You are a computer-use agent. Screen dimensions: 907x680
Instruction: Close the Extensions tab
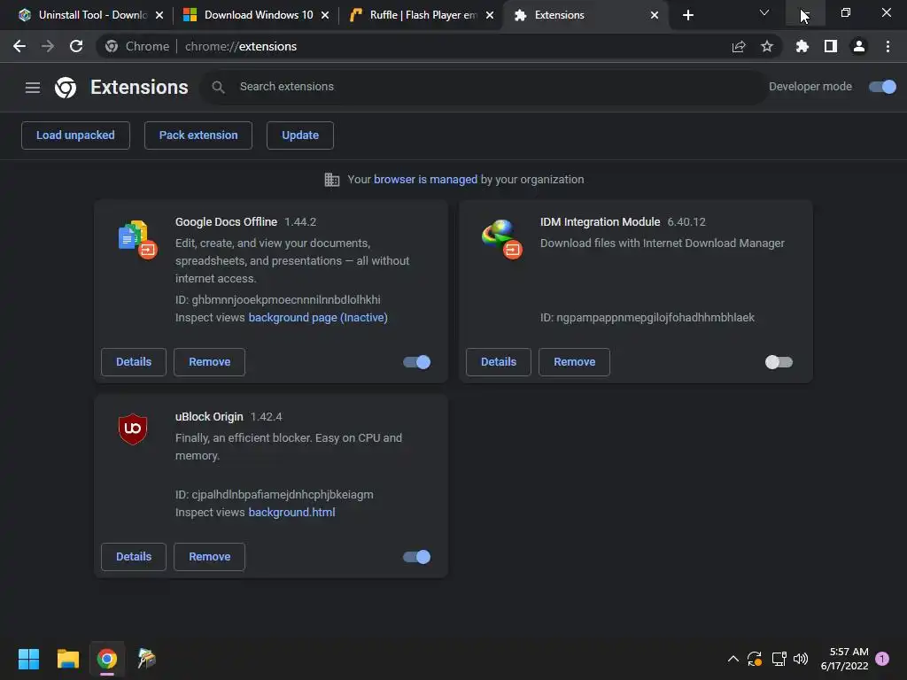[655, 15]
